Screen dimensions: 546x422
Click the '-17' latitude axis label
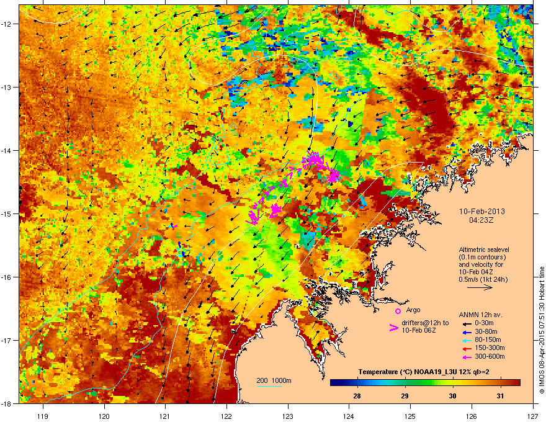6,340
